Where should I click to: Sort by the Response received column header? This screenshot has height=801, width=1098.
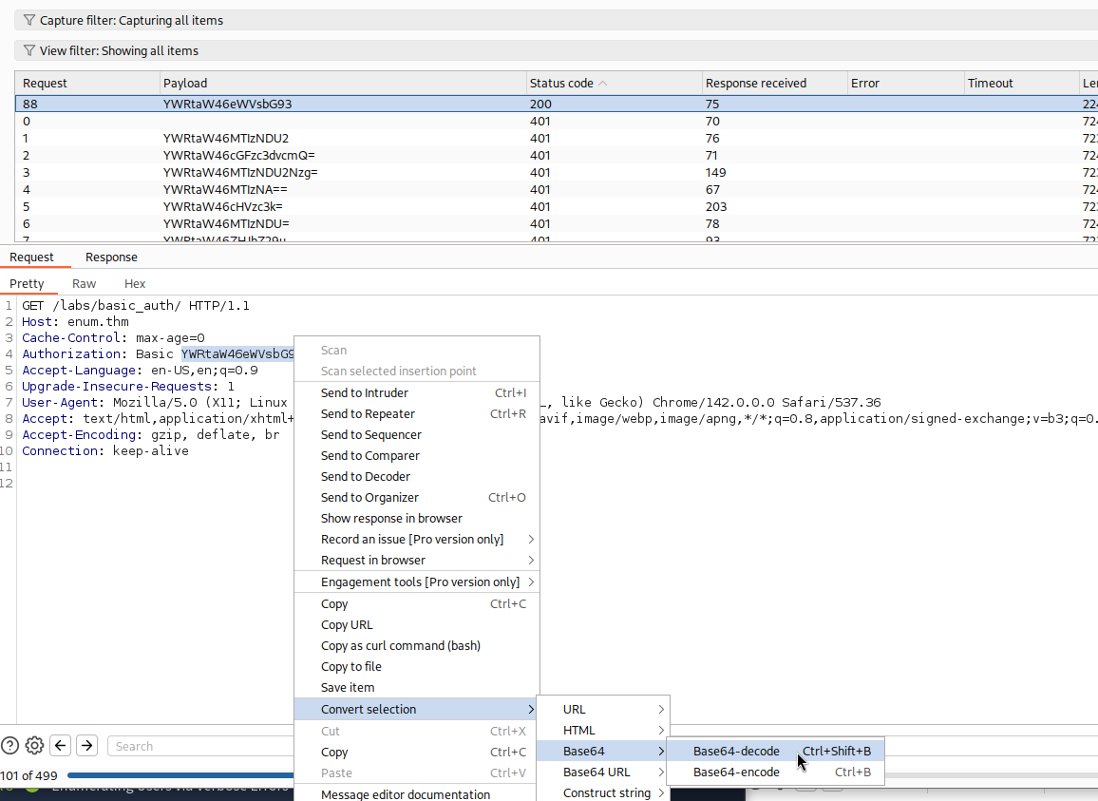coord(775,83)
